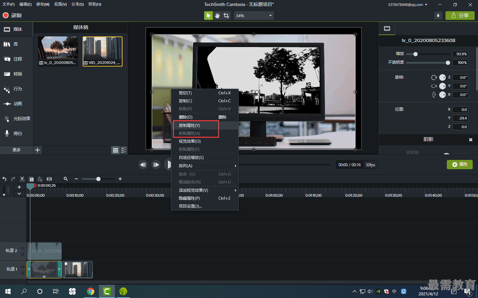
Task: Switch media bin to thumbnail grid view
Action: (x=116, y=150)
